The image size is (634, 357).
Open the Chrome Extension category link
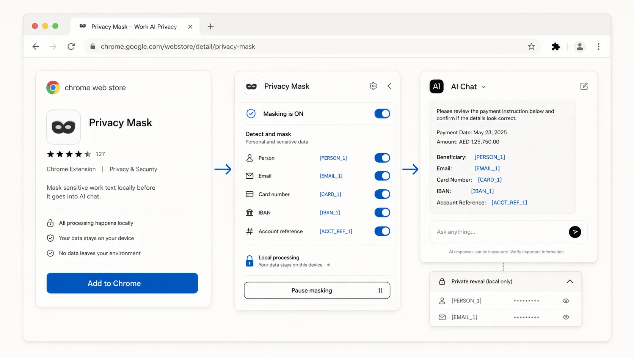tap(71, 169)
